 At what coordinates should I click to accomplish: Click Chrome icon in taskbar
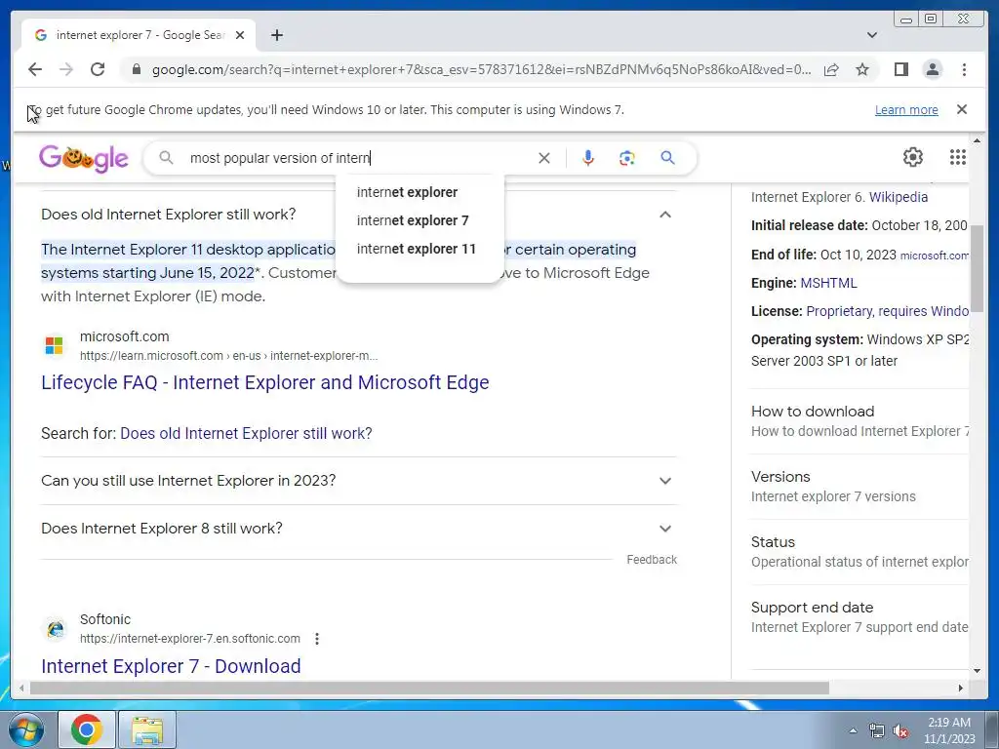coord(87,729)
